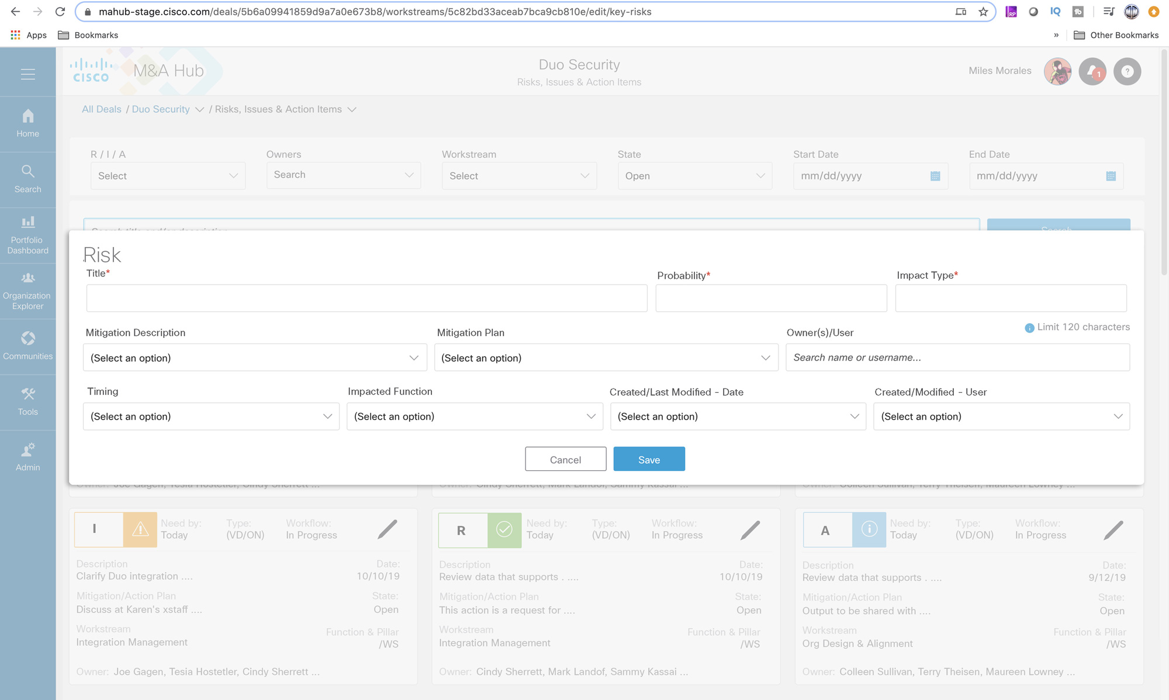
Task: Go to Home in the sidebar
Action: point(27,123)
